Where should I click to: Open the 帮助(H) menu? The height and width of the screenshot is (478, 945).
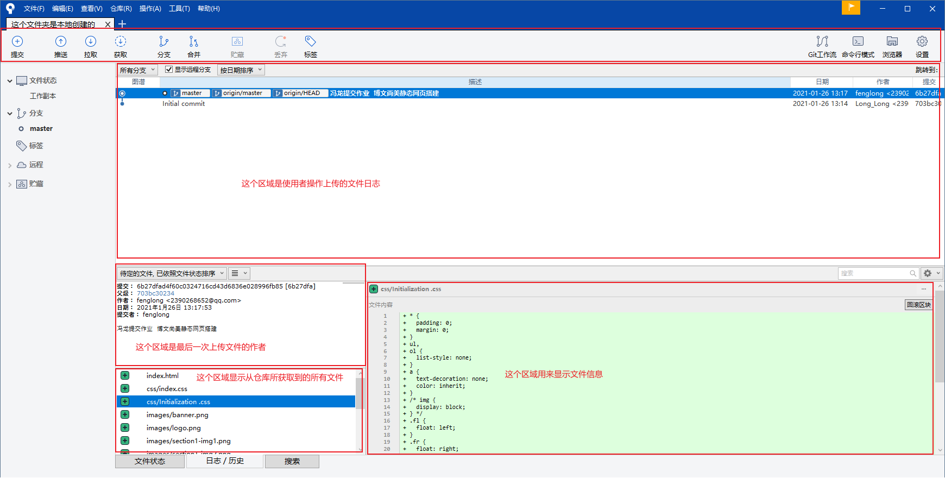[209, 9]
